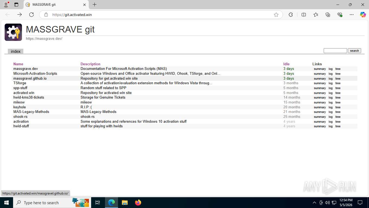
Task: Click the search button
Action: tap(354, 51)
